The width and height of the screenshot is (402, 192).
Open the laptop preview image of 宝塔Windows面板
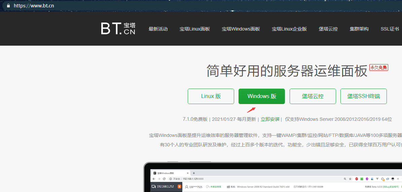[272, 177]
